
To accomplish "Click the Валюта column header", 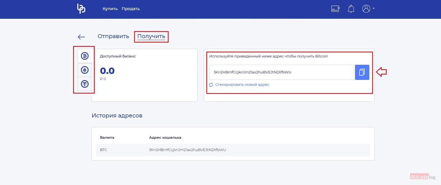I will tap(107, 138).
